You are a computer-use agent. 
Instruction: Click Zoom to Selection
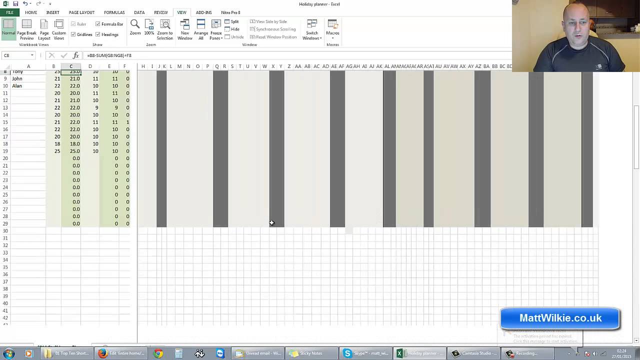[165, 29]
